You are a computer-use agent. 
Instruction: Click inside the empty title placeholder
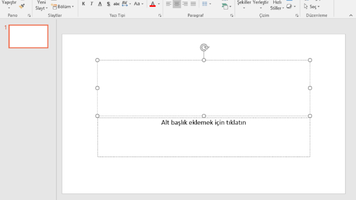pyautogui.click(x=204, y=88)
